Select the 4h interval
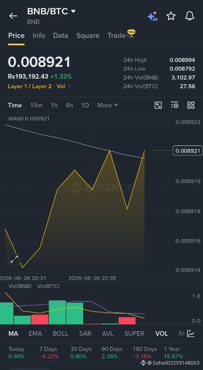The width and height of the screenshot is (203, 370). 69,105
